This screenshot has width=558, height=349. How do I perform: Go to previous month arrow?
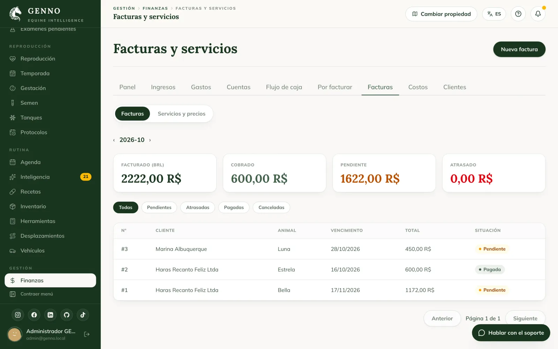pyautogui.click(x=114, y=140)
